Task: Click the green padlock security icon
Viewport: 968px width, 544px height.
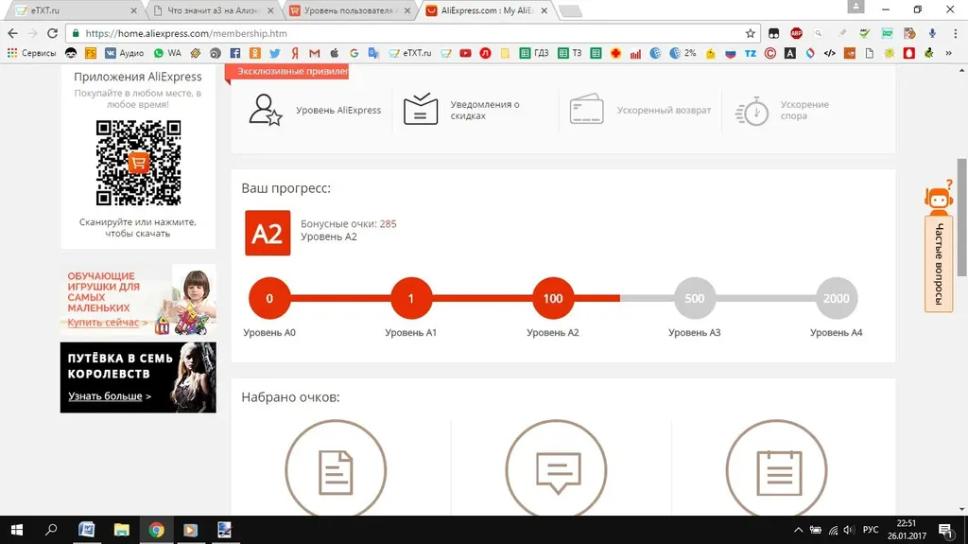Action: (76, 33)
